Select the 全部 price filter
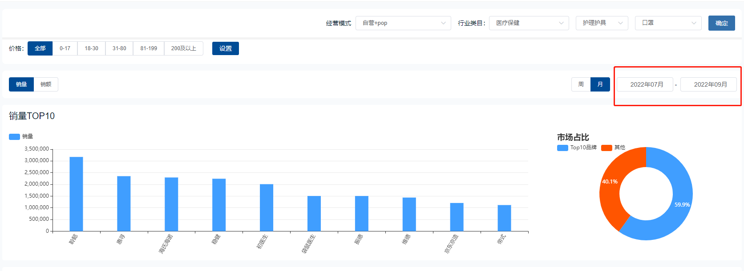 [x=40, y=48]
